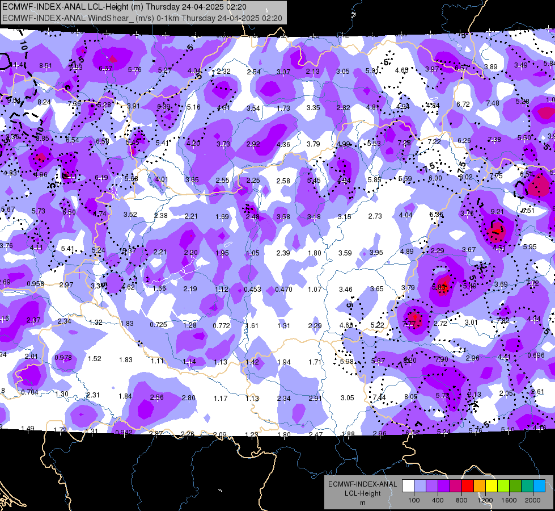Click the wind shear value 6.67
Screen dimensions: 555x511
[x=105, y=69]
